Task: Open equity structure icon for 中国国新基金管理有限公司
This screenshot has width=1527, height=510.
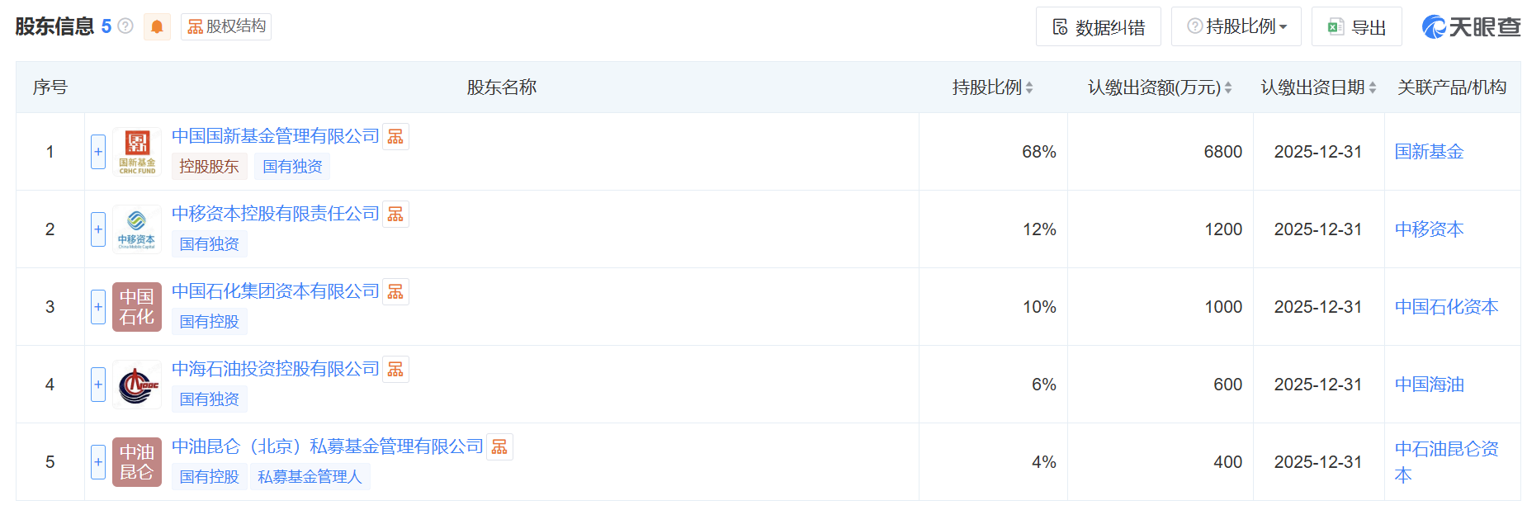Action: click(396, 136)
